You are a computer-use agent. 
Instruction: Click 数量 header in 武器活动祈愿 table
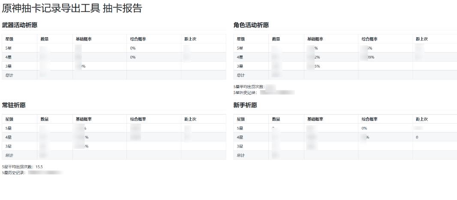click(x=45, y=39)
